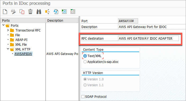Expand all nodes with the expand subtree icon
Image resolution: width=186 pixels, height=101 pixels.
[64, 12]
